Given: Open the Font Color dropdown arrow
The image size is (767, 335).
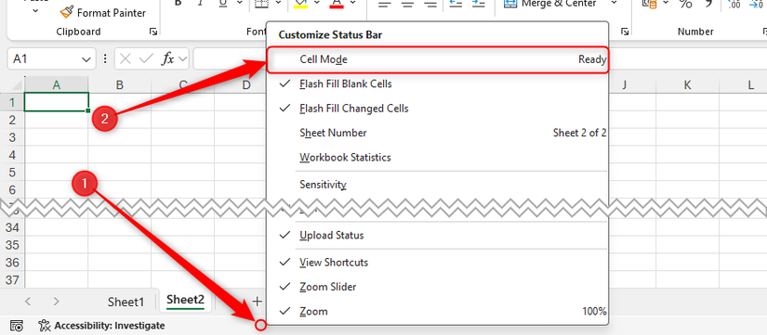Looking at the screenshot, I should [x=352, y=3].
